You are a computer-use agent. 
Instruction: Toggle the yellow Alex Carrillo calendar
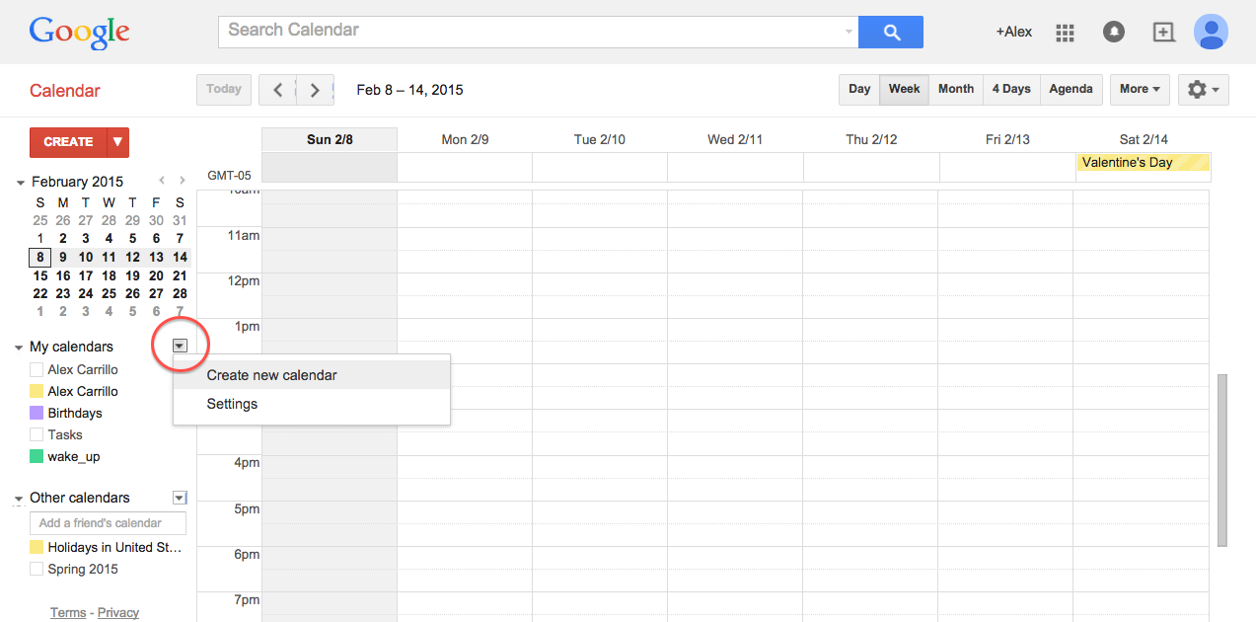(37, 391)
